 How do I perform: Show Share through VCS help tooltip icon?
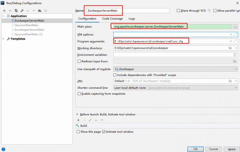click(x=209, y=11)
